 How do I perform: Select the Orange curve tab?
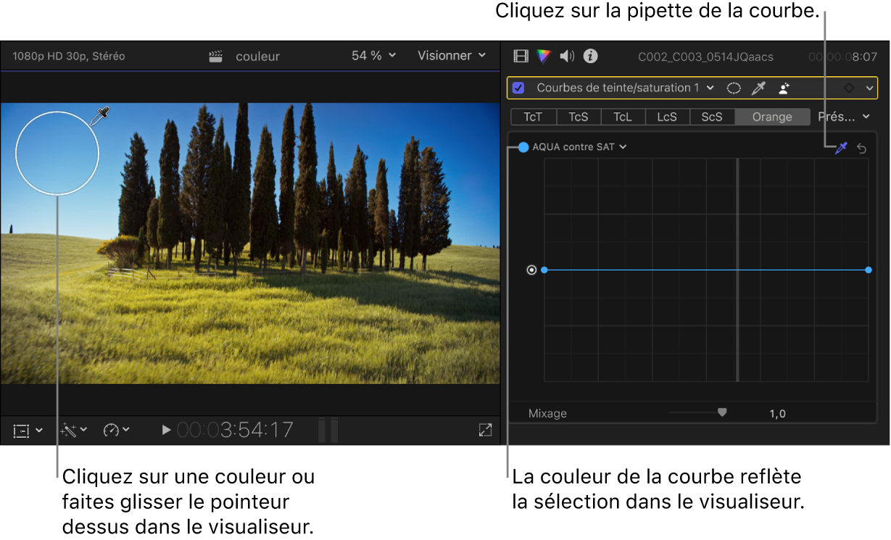[x=772, y=117]
